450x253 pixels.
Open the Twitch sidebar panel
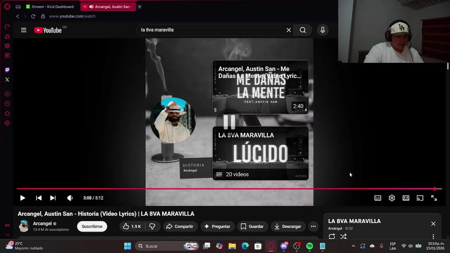coord(7,70)
